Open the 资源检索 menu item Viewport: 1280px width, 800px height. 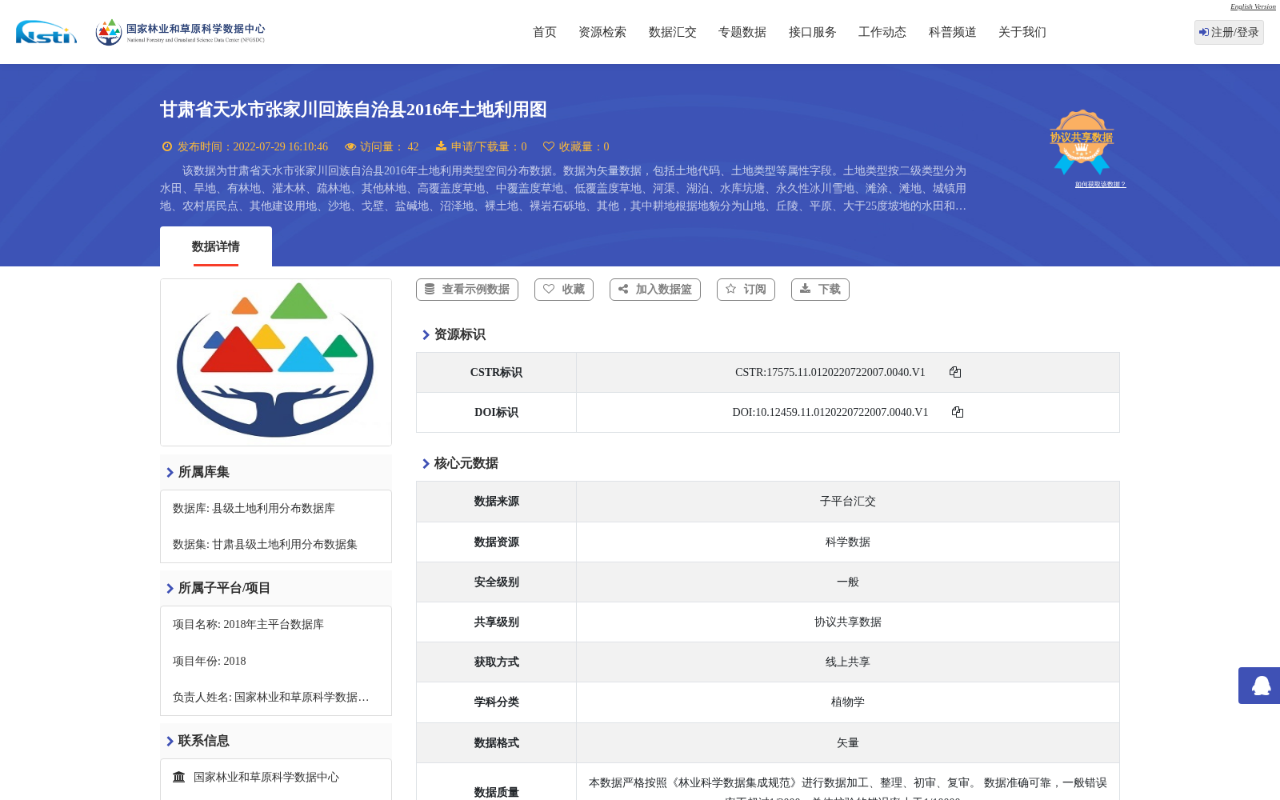tap(602, 32)
